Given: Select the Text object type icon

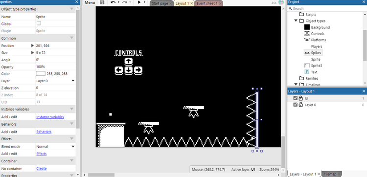Looking at the screenshot, I should tap(307, 72).
